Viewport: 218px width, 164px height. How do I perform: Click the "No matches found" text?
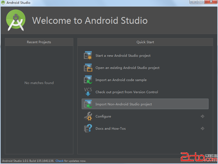(x=39, y=83)
